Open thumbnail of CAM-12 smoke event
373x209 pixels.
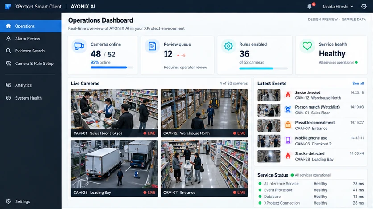tap(269, 95)
